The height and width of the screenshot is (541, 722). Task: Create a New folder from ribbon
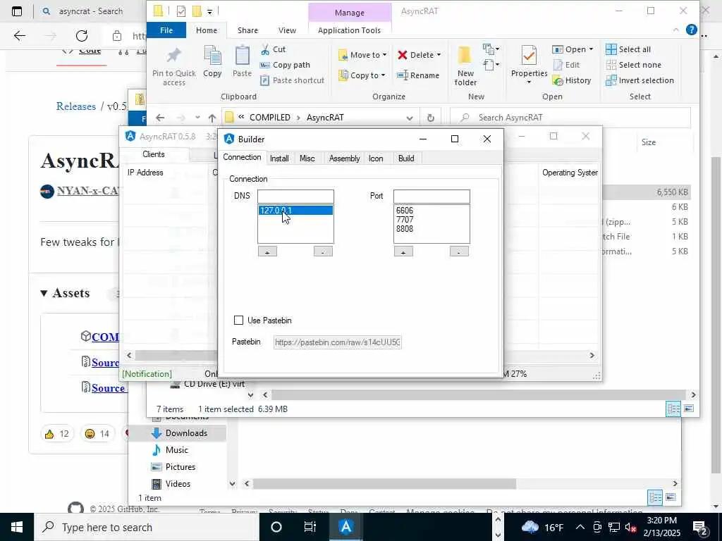[465, 66]
